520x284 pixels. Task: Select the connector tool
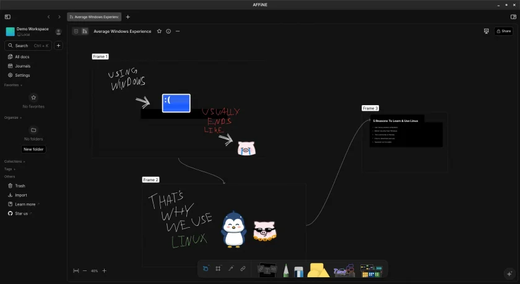pos(231,269)
